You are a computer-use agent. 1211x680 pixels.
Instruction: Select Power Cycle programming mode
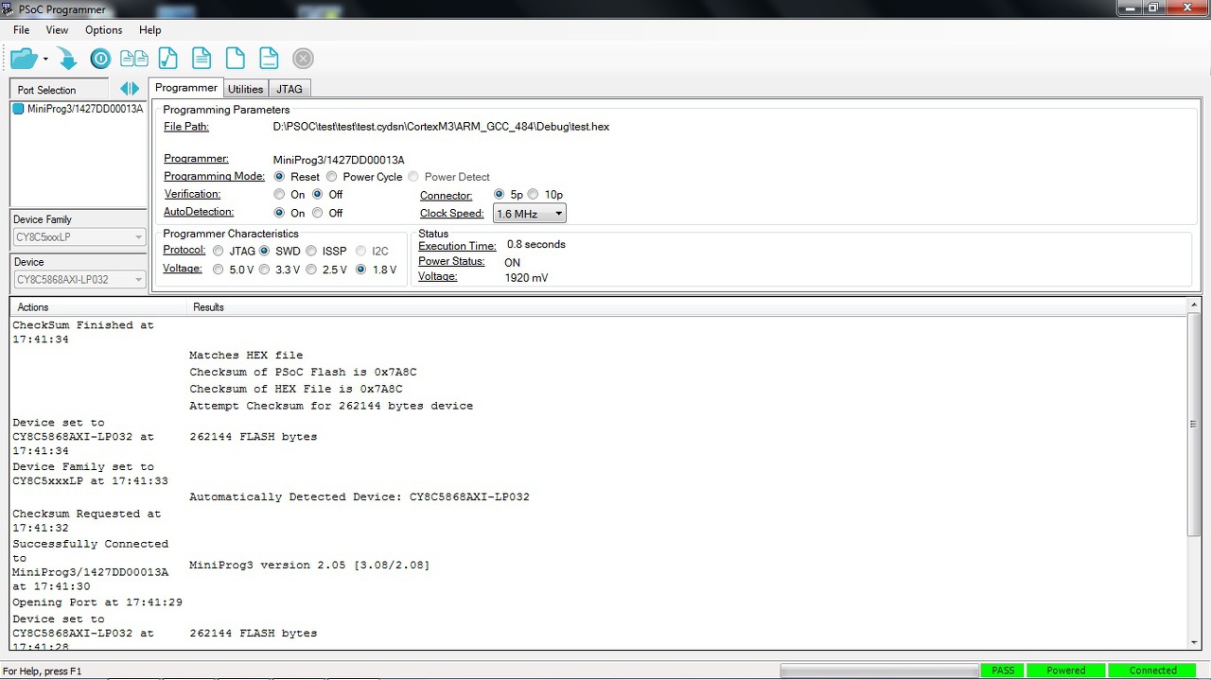tap(331, 177)
